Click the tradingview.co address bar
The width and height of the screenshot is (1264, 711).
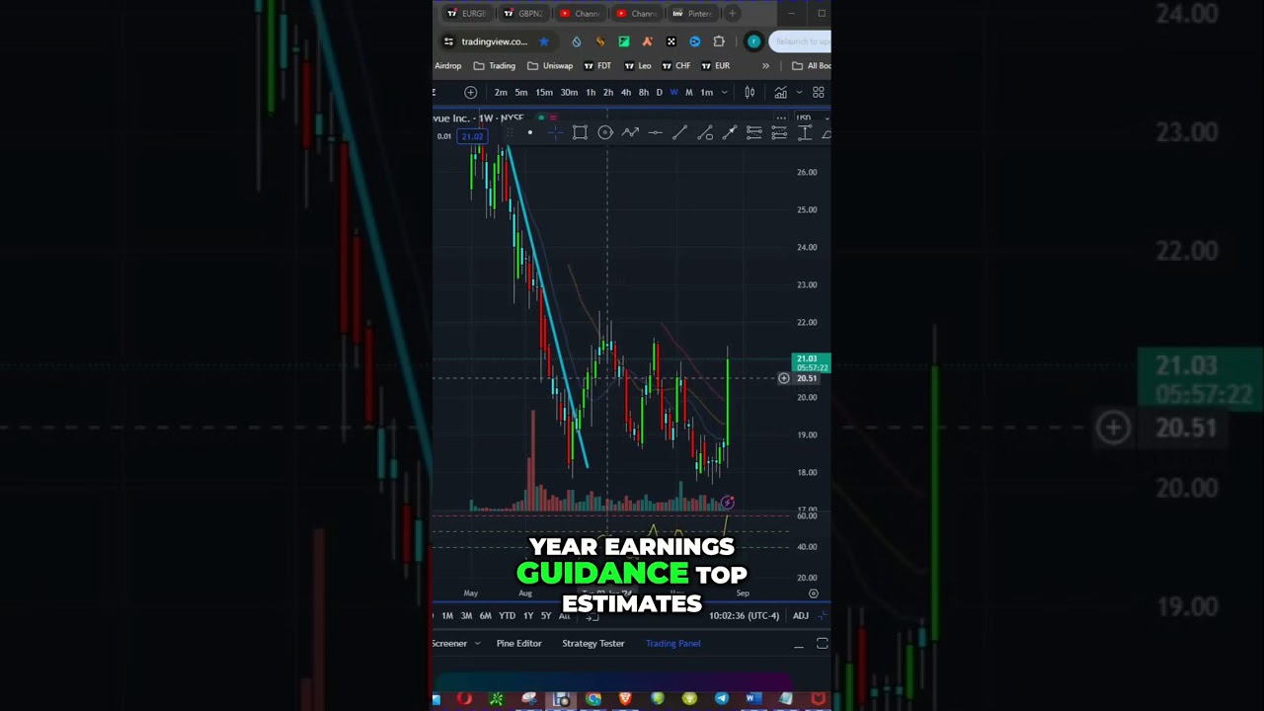coord(495,41)
